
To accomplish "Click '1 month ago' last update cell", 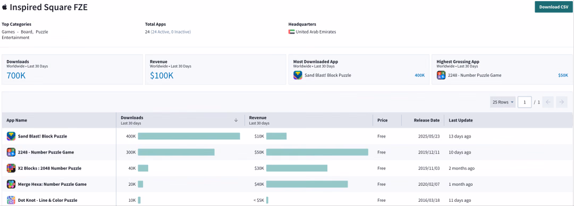I will point(460,184).
